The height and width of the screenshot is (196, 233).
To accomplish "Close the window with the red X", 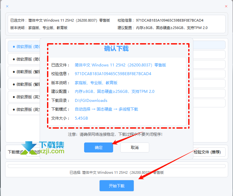I will click(x=226, y=6).
